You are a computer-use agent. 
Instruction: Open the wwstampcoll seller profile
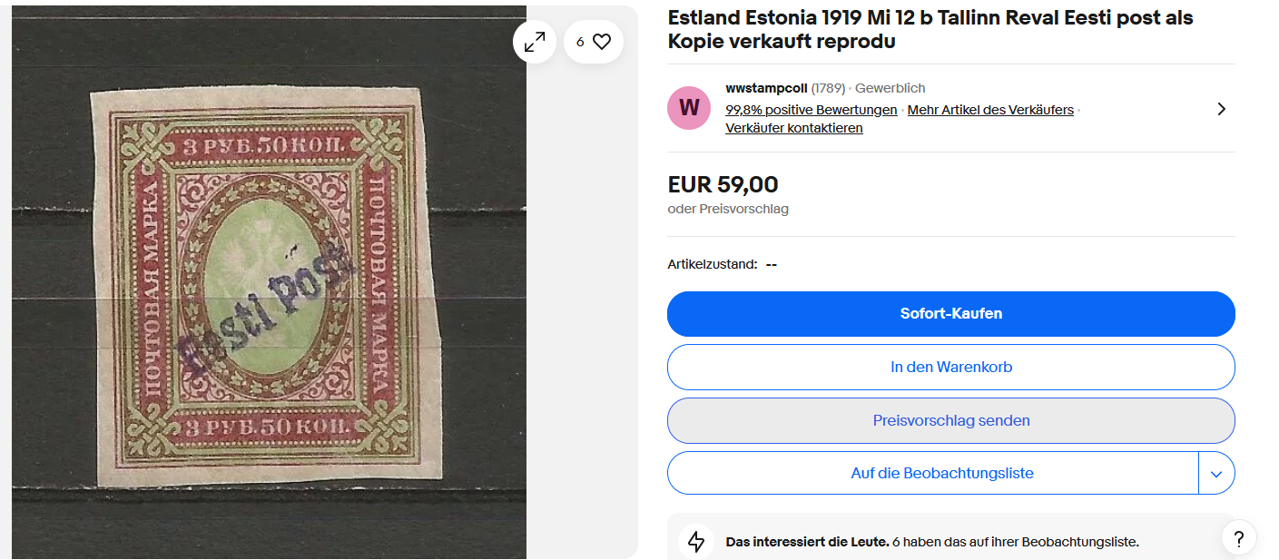(766, 88)
